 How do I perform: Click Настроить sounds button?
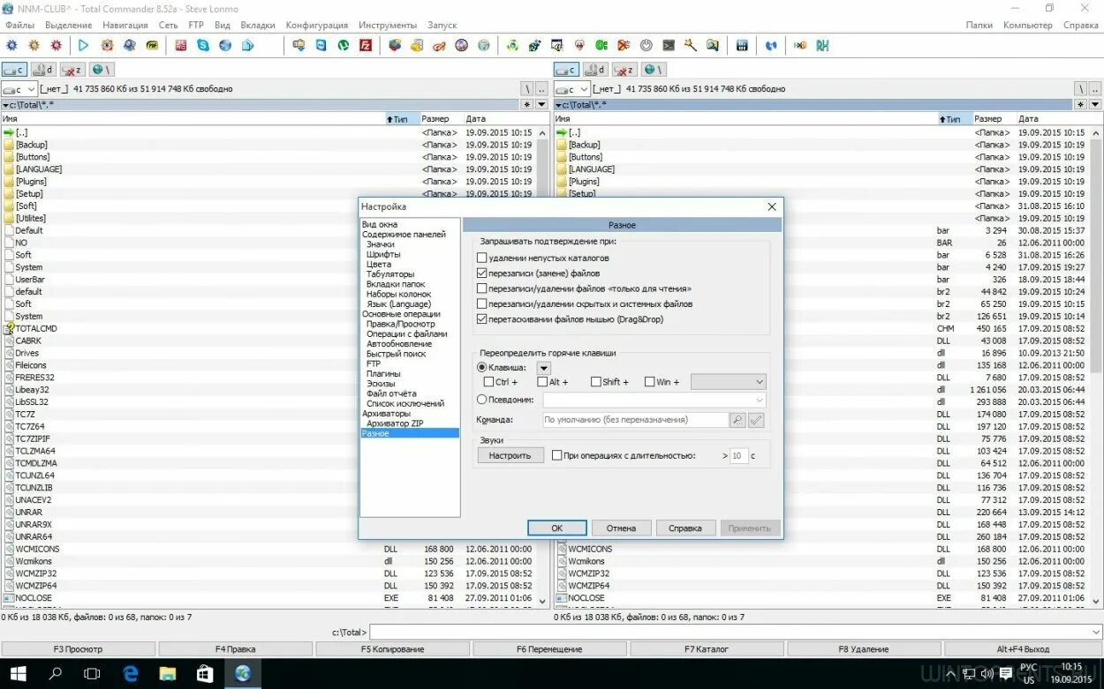coord(510,456)
